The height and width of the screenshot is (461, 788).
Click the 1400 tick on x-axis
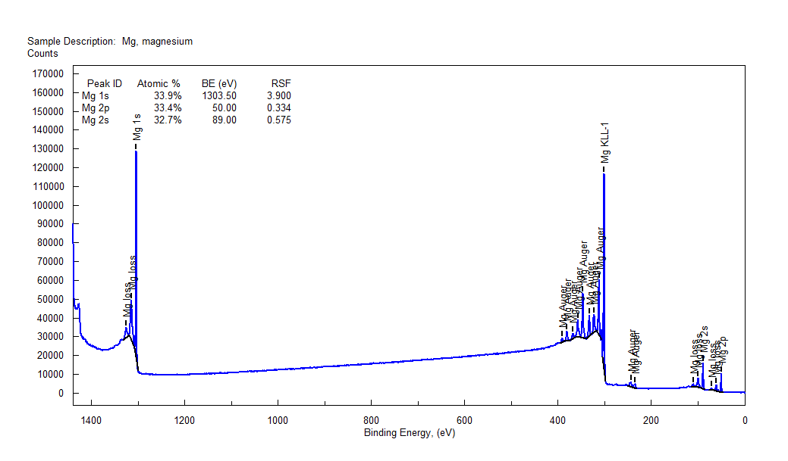(90, 420)
